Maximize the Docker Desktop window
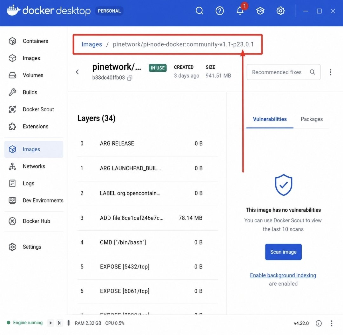This screenshot has height=335, width=343. [319, 11]
